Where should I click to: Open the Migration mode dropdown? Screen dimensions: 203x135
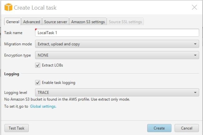pos(117,44)
